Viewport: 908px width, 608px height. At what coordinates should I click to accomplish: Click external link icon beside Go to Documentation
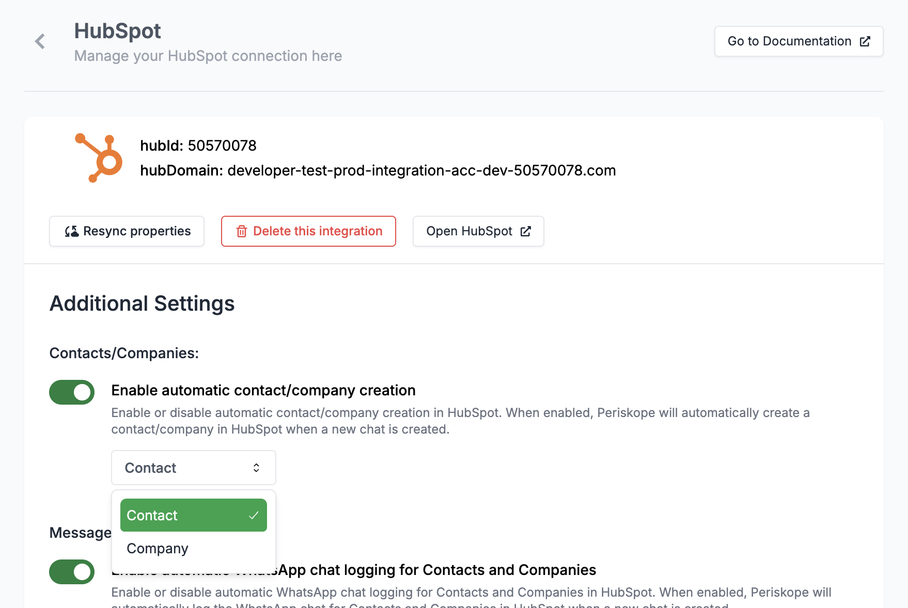pos(865,41)
